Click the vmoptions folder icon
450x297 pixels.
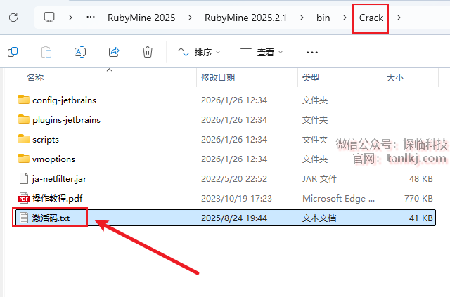click(x=24, y=159)
